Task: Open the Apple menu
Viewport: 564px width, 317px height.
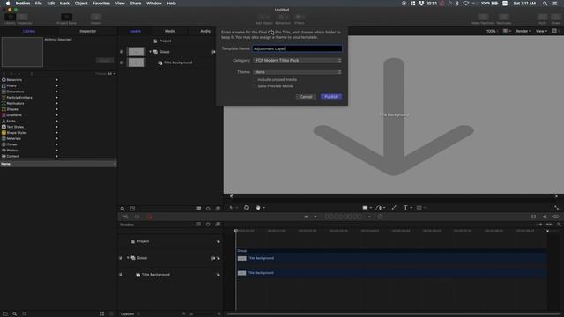Action: pyautogui.click(x=8, y=4)
